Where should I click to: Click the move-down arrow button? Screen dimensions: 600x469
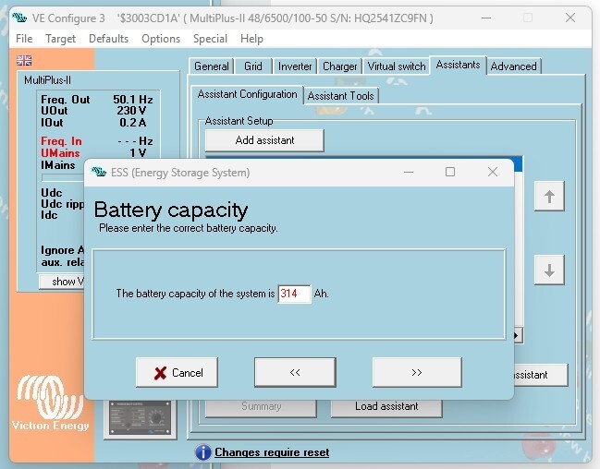point(549,271)
